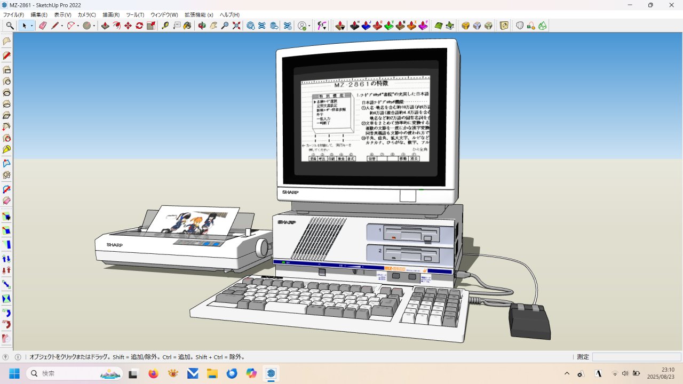Activate the Orbit camera tool
This screenshot has width=683, height=384.
(202, 26)
